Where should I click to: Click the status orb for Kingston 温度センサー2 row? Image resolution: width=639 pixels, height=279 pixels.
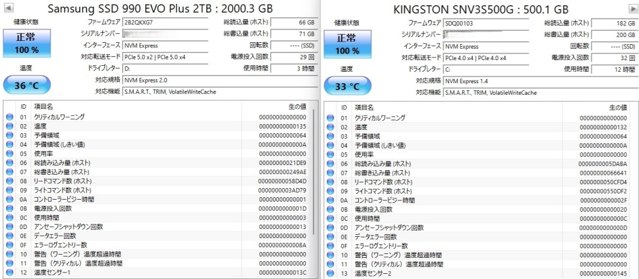point(331,273)
